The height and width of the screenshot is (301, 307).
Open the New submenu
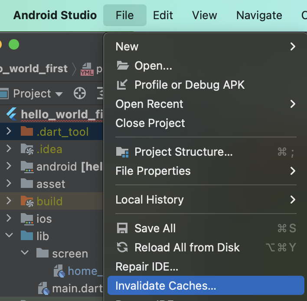pos(206,47)
